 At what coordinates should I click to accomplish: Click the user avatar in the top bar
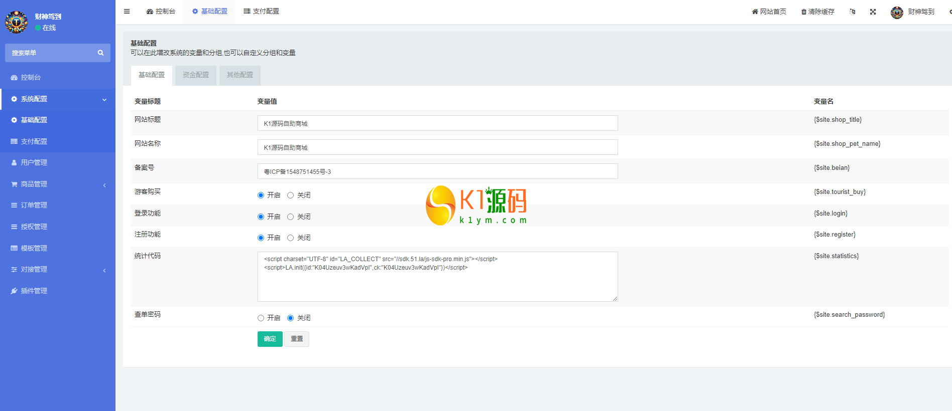point(897,12)
